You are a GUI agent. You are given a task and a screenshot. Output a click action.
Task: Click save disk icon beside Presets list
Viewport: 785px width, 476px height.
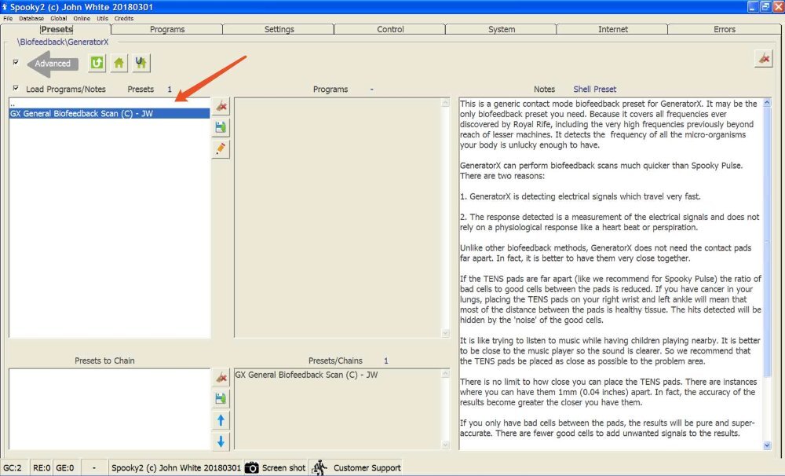tap(221, 127)
